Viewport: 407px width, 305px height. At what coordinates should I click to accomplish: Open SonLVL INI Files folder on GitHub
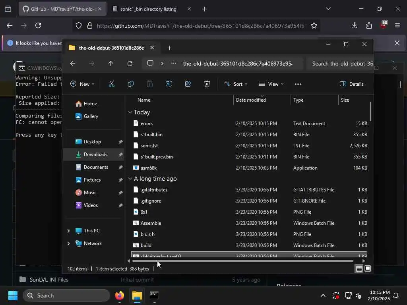coord(49,280)
